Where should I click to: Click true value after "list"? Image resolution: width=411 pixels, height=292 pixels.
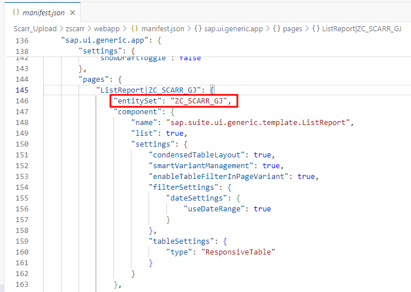[x=175, y=133]
